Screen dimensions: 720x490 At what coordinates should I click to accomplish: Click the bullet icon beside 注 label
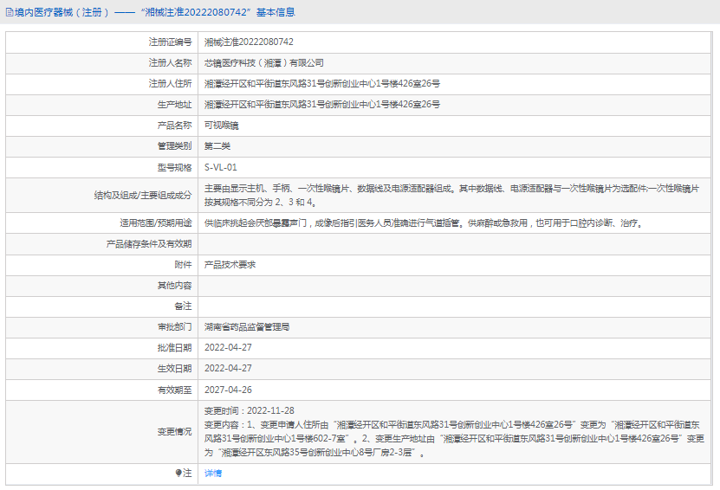click(178, 473)
